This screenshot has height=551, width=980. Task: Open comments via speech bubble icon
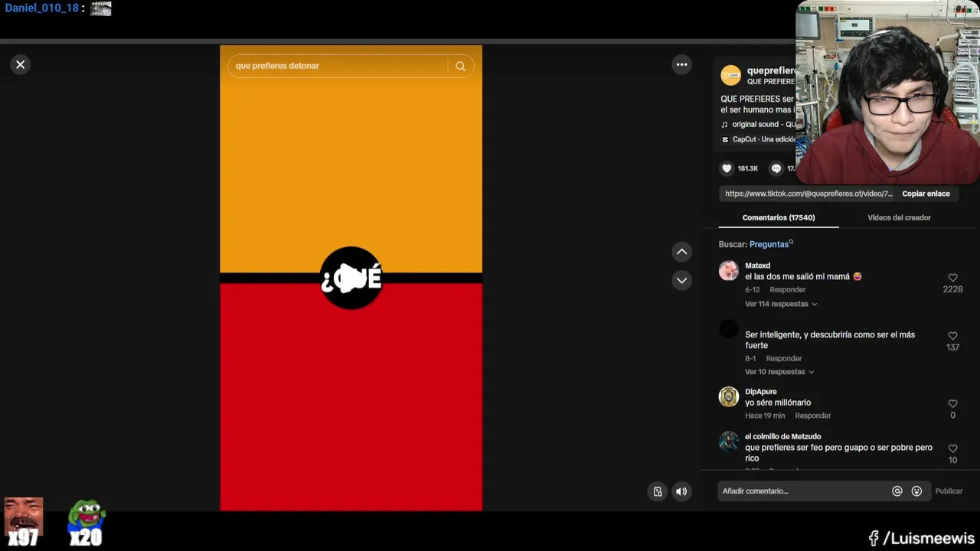click(776, 168)
